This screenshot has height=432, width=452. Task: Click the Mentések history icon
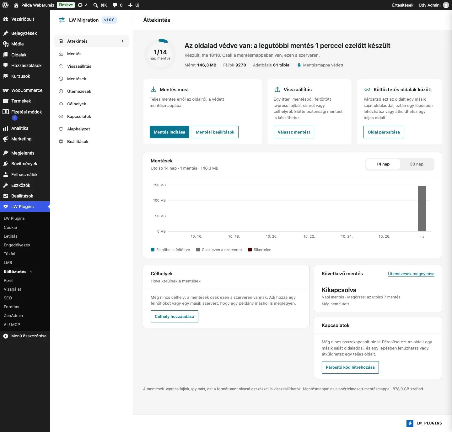click(61, 79)
